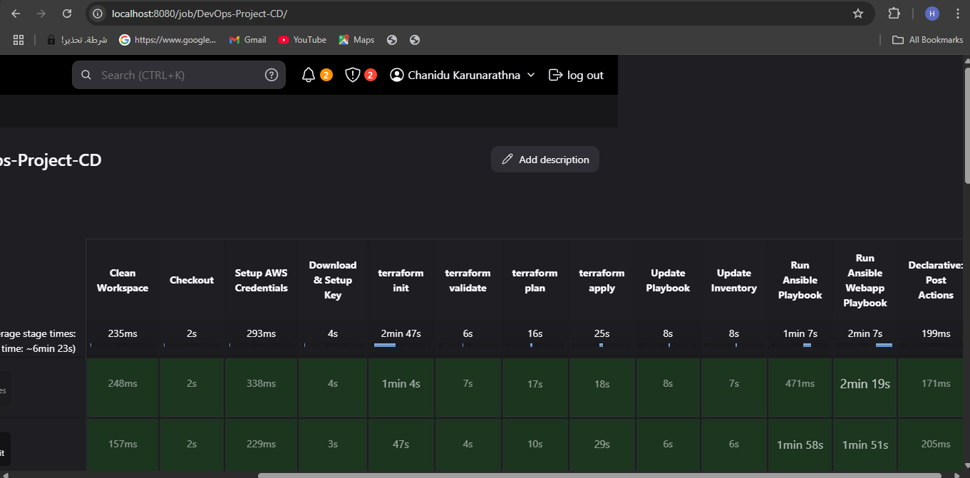Select the 471ms Run Ansible Playbook cell
Image resolution: width=970 pixels, height=478 pixels.
pos(800,387)
